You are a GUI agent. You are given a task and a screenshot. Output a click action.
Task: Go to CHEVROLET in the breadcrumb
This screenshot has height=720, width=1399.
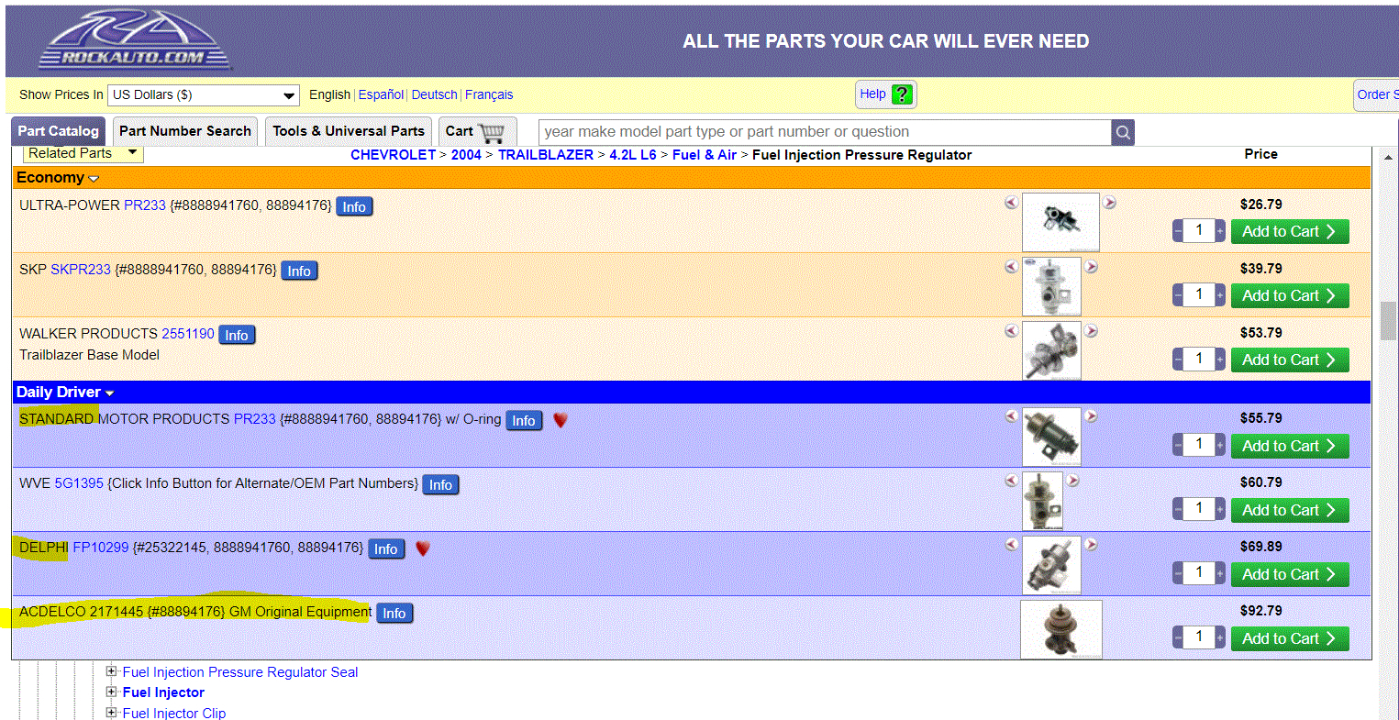(393, 155)
